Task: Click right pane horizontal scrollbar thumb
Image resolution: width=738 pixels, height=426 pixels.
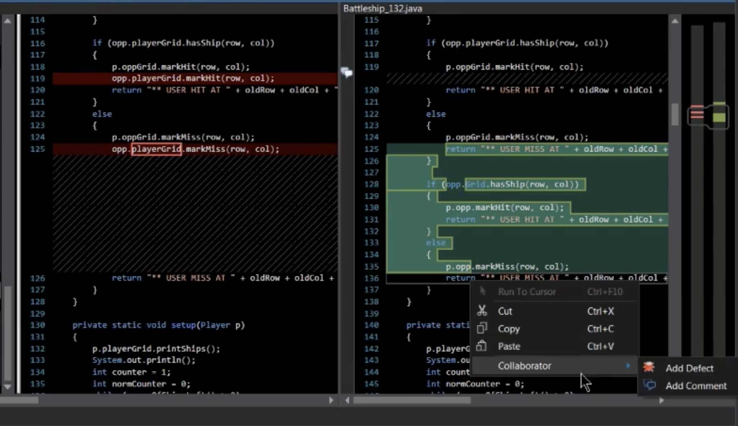Action: click(412, 400)
